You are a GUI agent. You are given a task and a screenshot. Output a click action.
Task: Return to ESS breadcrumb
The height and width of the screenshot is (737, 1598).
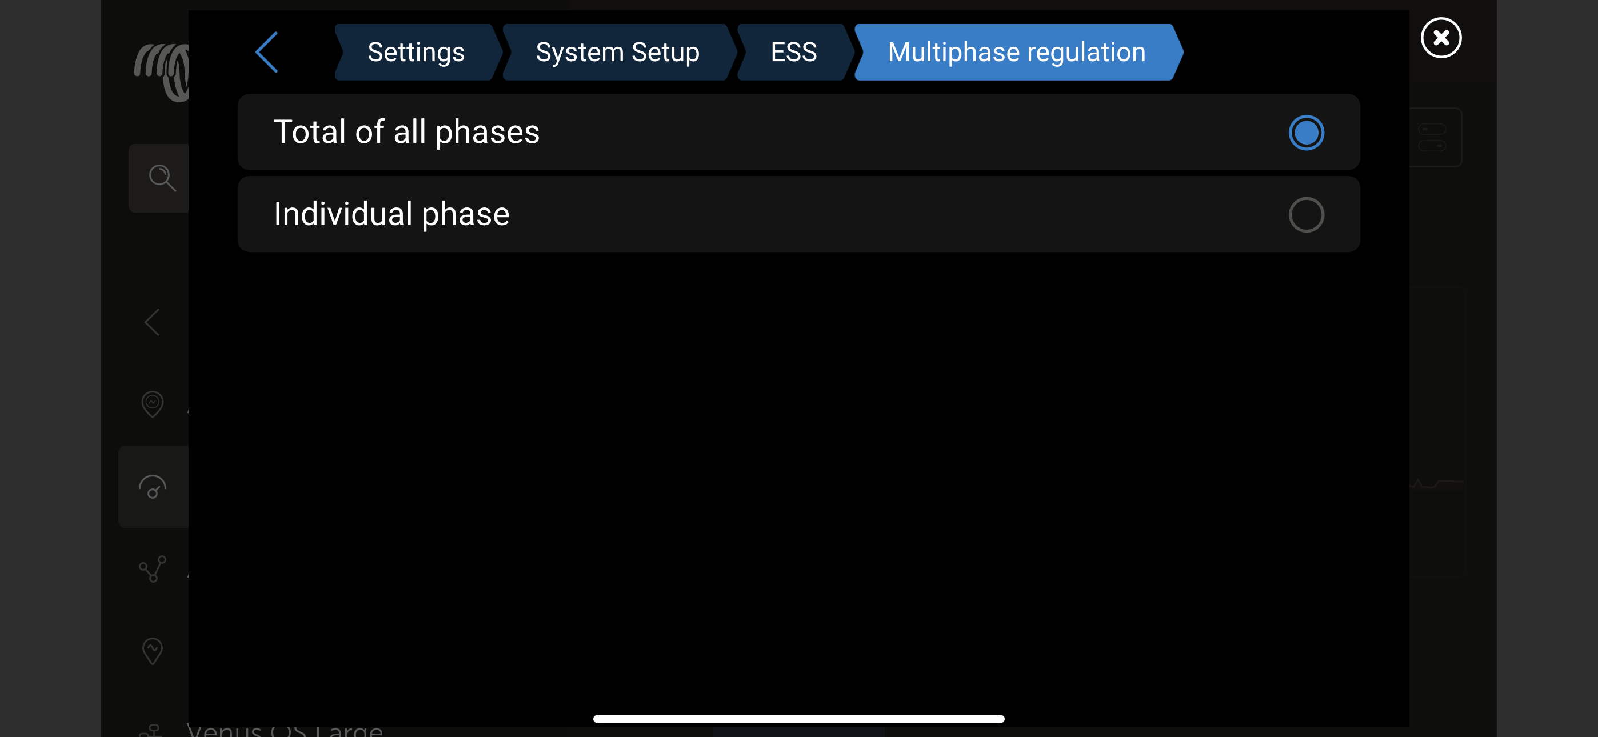pyautogui.click(x=793, y=52)
